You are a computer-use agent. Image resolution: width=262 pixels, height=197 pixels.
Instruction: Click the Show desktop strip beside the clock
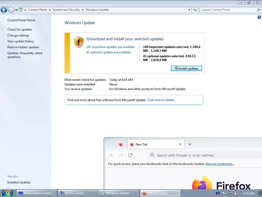260,193
